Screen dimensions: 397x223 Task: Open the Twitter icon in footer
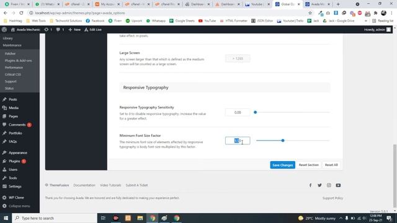pos(319,185)
